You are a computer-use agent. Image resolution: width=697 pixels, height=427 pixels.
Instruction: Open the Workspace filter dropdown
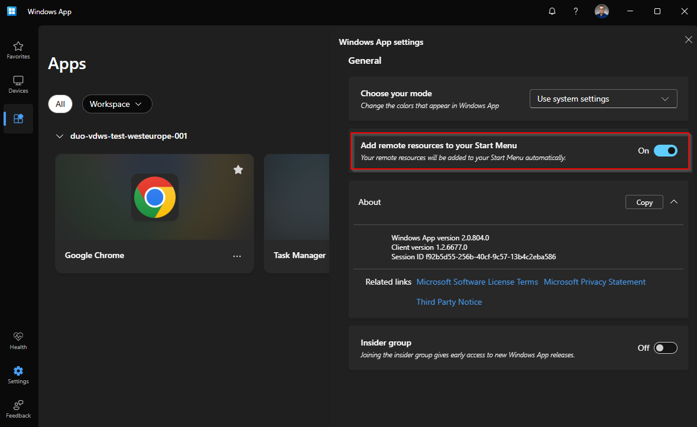pos(117,104)
